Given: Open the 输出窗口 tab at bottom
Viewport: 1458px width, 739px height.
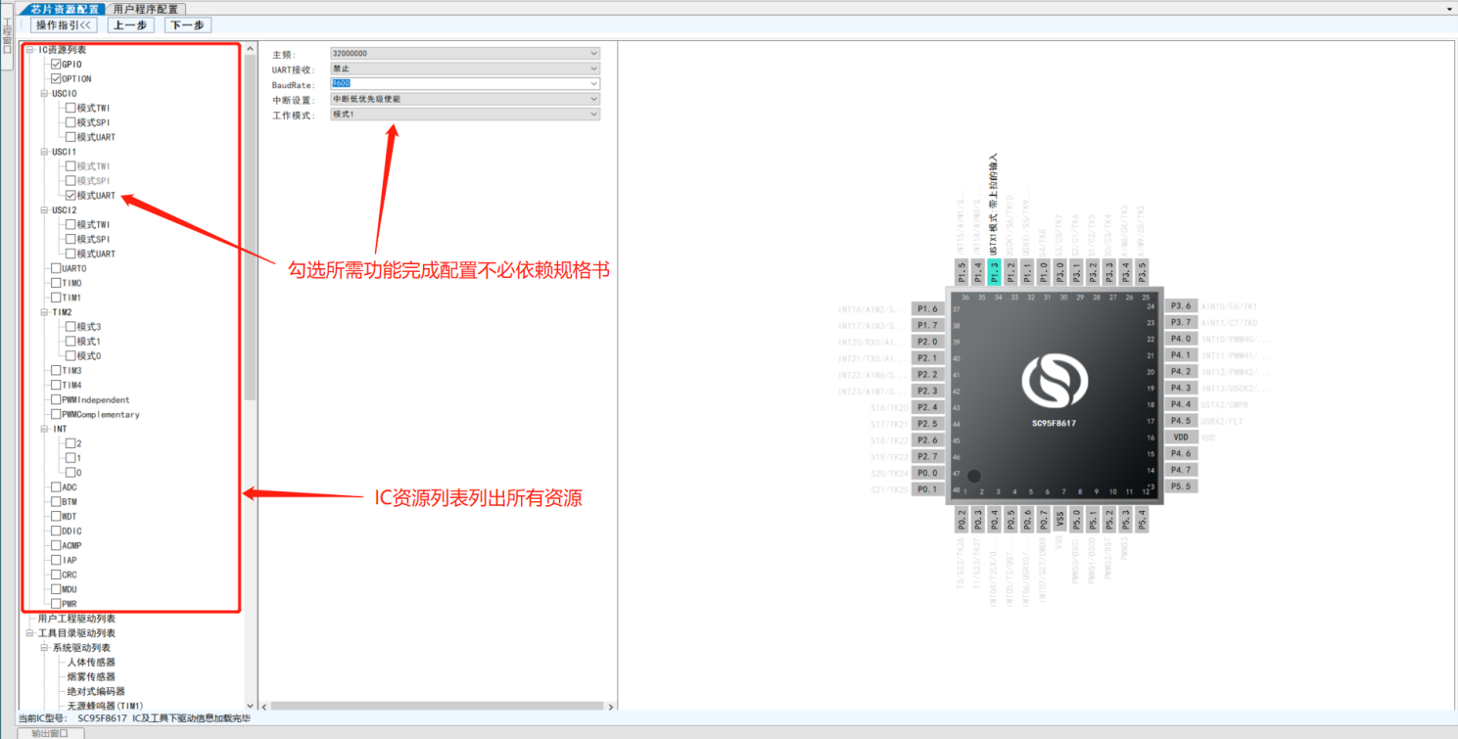Looking at the screenshot, I should click(x=51, y=733).
